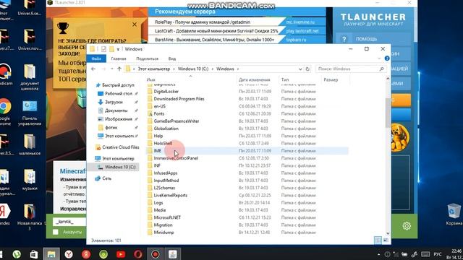
Task: Click TLauncher ПОМОЩЬ question mark button
Action: pyautogui.click(x=344, y=39)
